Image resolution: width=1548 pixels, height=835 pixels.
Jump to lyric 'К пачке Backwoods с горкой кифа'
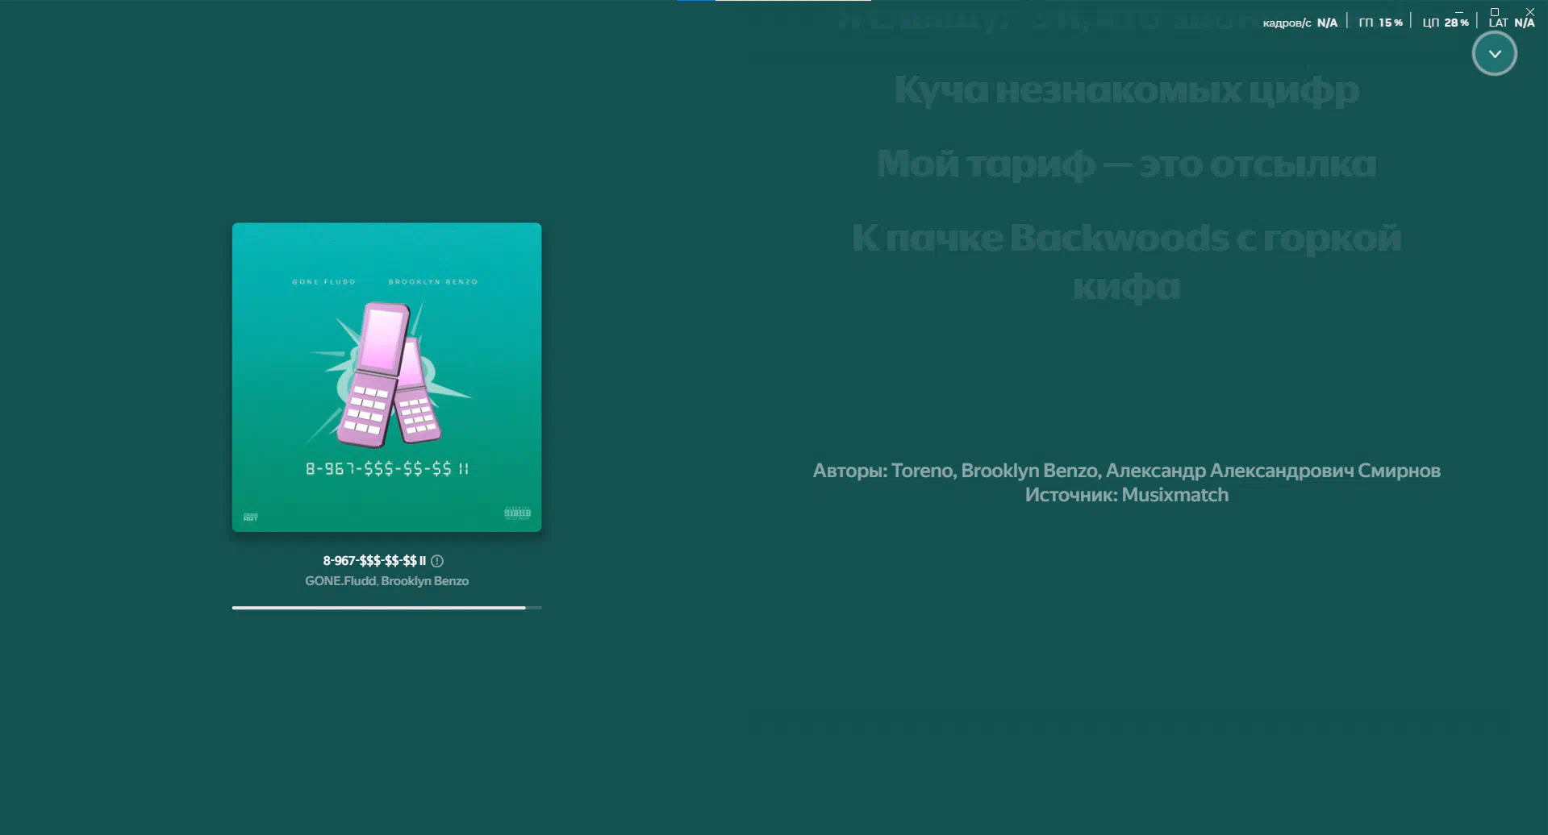tap(1126, 262)
